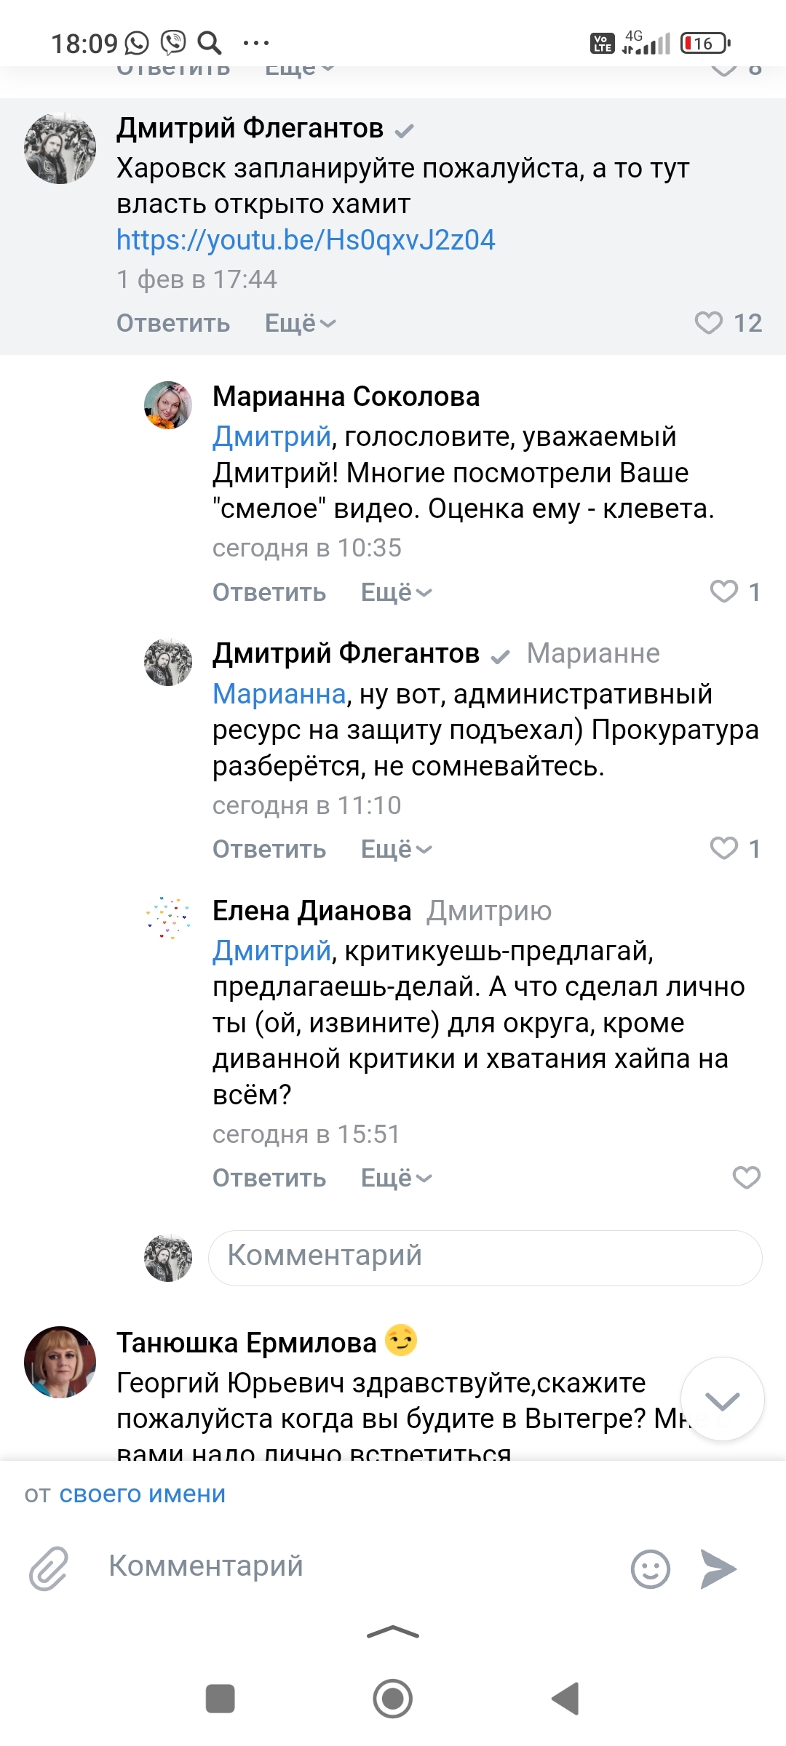Tap the scroll-down chevron circle button
The height and width of the screenshot is (1746, 786).
pos(722,1398)
